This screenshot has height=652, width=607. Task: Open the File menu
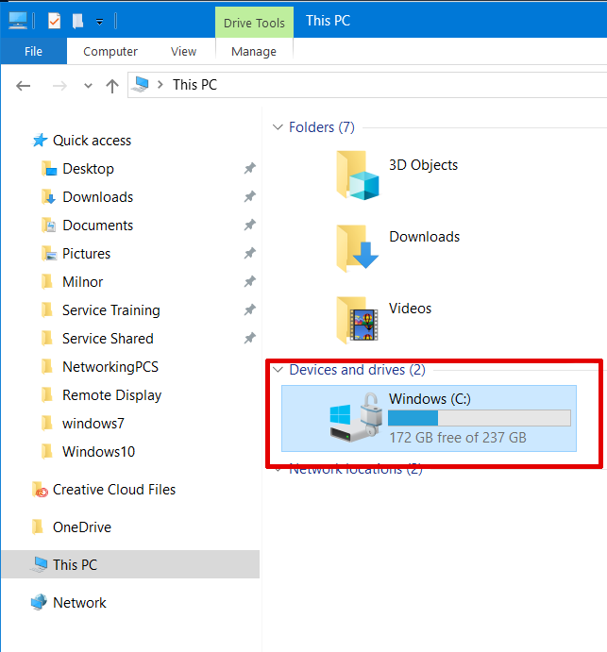(x=33, y=51)
